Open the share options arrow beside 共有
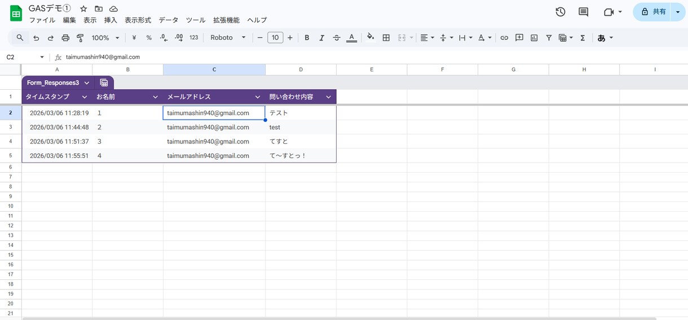688x320 pixels. (678, 12)
